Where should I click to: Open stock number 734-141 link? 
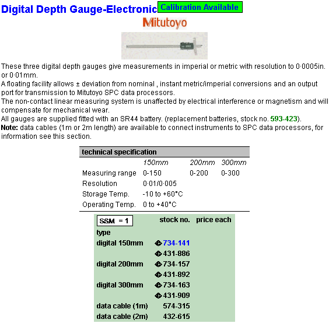pos(176,243)
